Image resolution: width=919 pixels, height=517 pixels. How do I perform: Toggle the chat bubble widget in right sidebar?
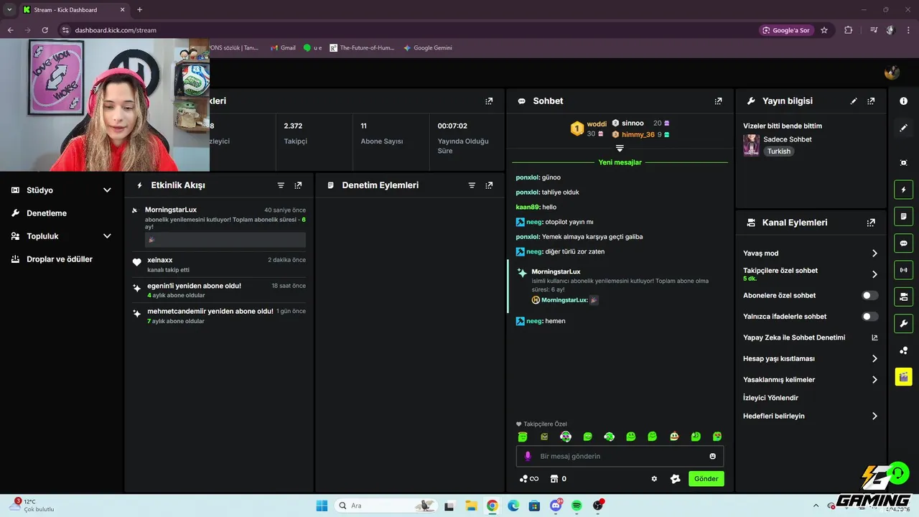point(903,243)
